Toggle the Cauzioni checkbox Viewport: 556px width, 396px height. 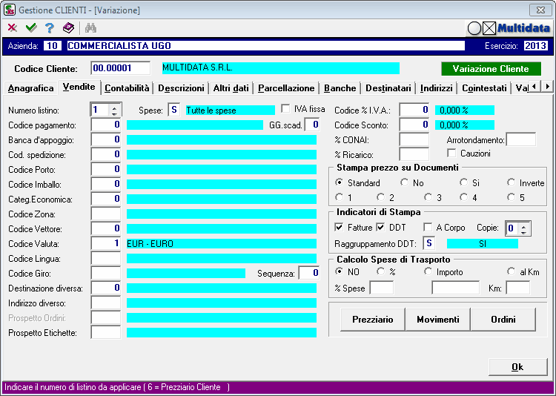(451, 154)
